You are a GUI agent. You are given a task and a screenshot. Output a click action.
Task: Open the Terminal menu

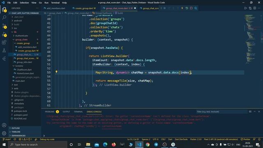[55, 3]
